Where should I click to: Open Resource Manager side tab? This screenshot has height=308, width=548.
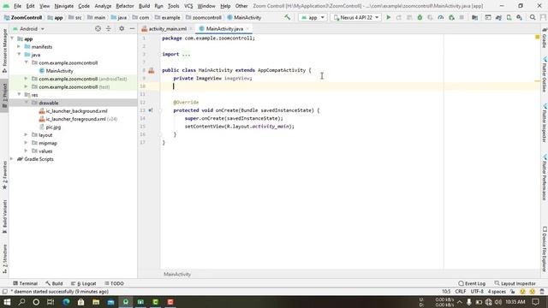coord(4,50)
